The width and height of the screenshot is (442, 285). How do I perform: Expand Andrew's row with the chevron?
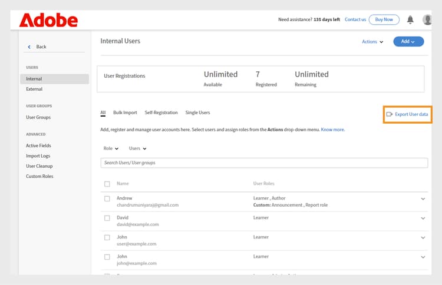tap(423, 199)
